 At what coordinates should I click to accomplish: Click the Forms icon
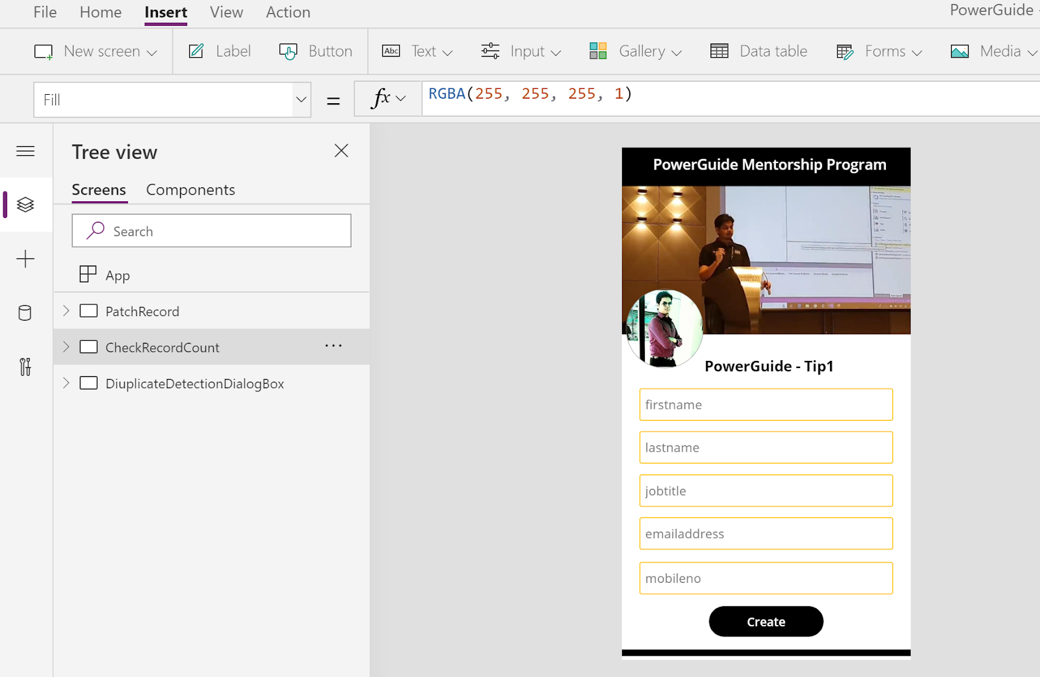tap(845, 52)
